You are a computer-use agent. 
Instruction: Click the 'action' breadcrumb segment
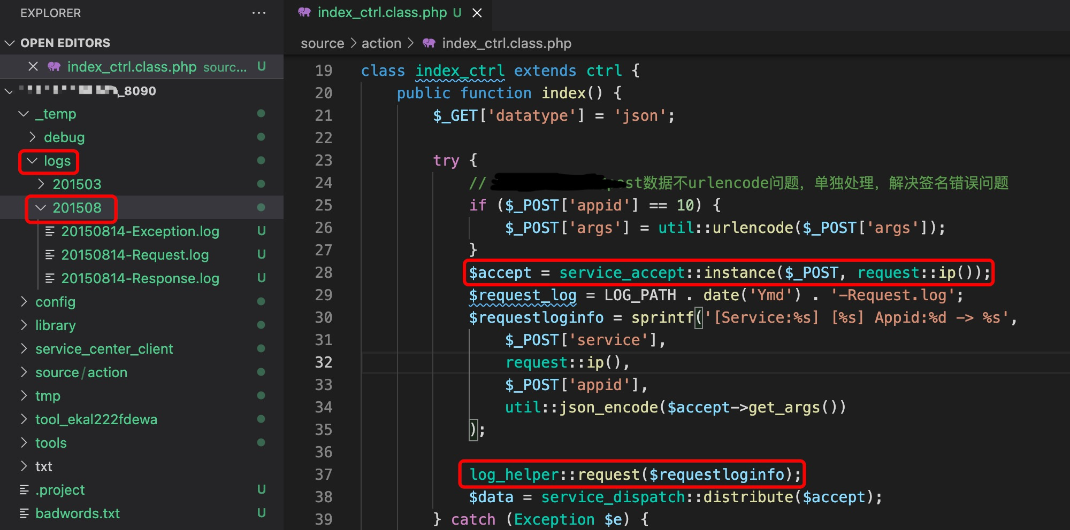point(381,43)
